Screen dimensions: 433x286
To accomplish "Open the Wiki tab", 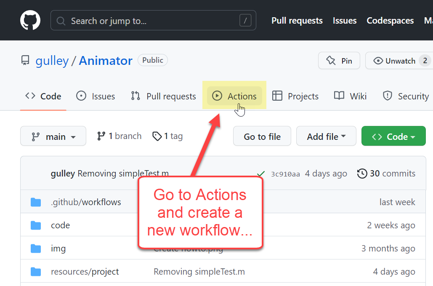I will tap(350, 96).
